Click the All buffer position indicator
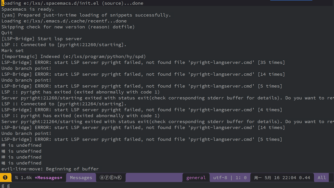334x188 pixels. [x=321, y=177]
